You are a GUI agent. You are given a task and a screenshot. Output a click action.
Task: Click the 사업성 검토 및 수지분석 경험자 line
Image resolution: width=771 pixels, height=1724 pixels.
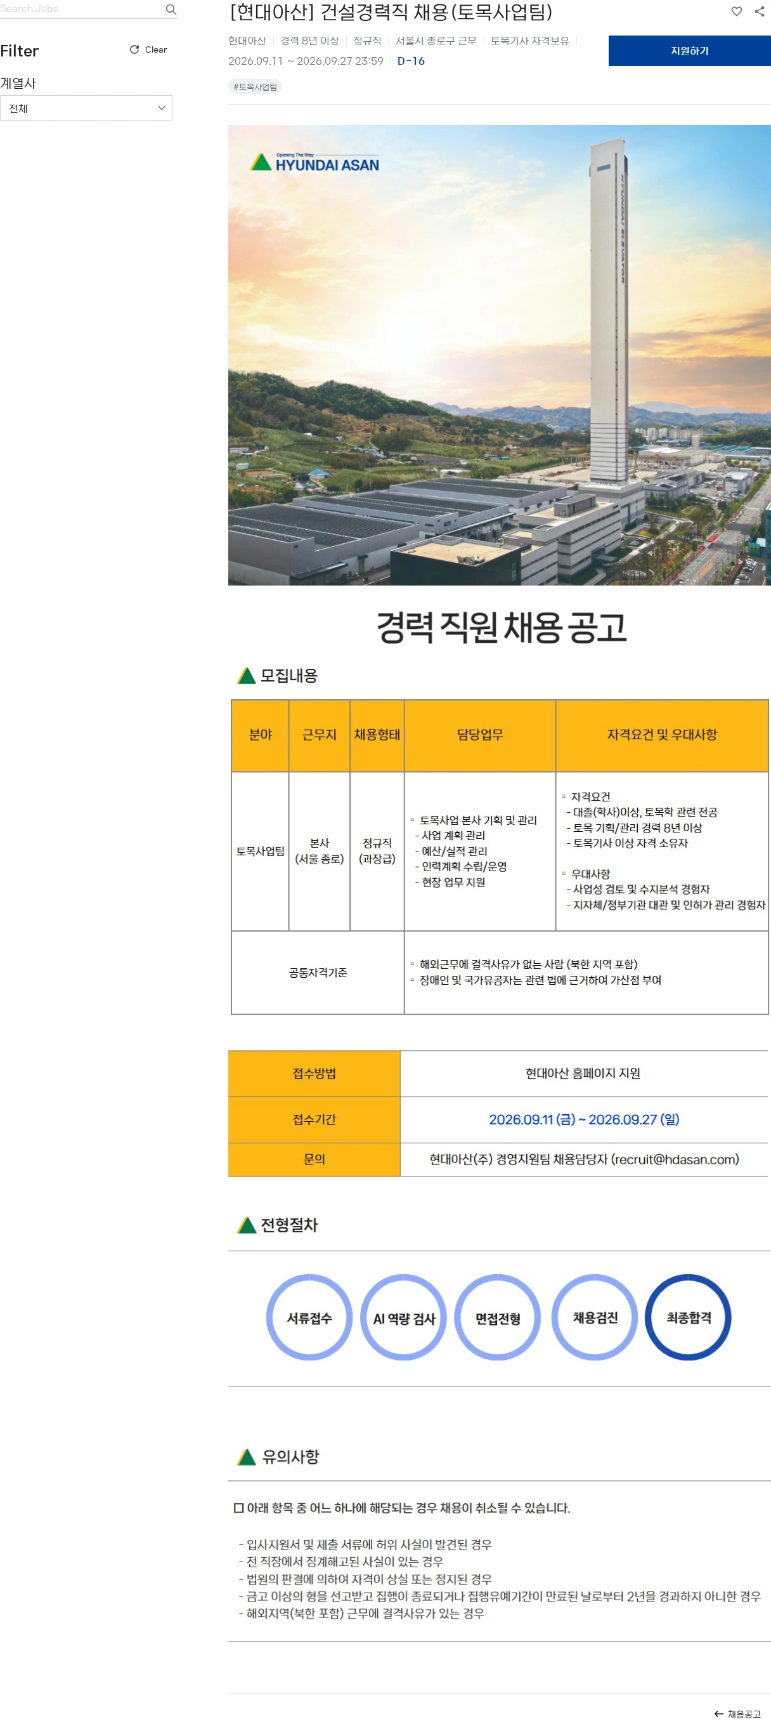pos(638,889)
